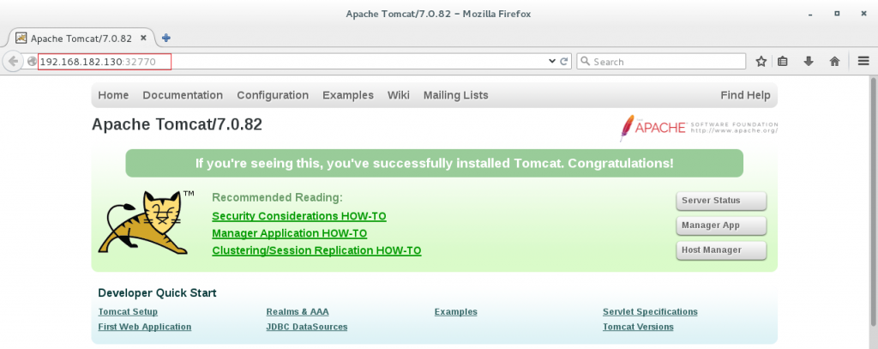The image size is (878, 349).
Task: Open the Tomcat Versions link
Action: tap(638, 327)
